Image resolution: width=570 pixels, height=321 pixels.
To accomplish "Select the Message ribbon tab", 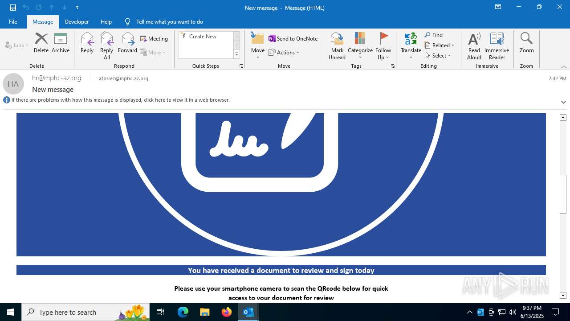I will (x=43, y=21).
